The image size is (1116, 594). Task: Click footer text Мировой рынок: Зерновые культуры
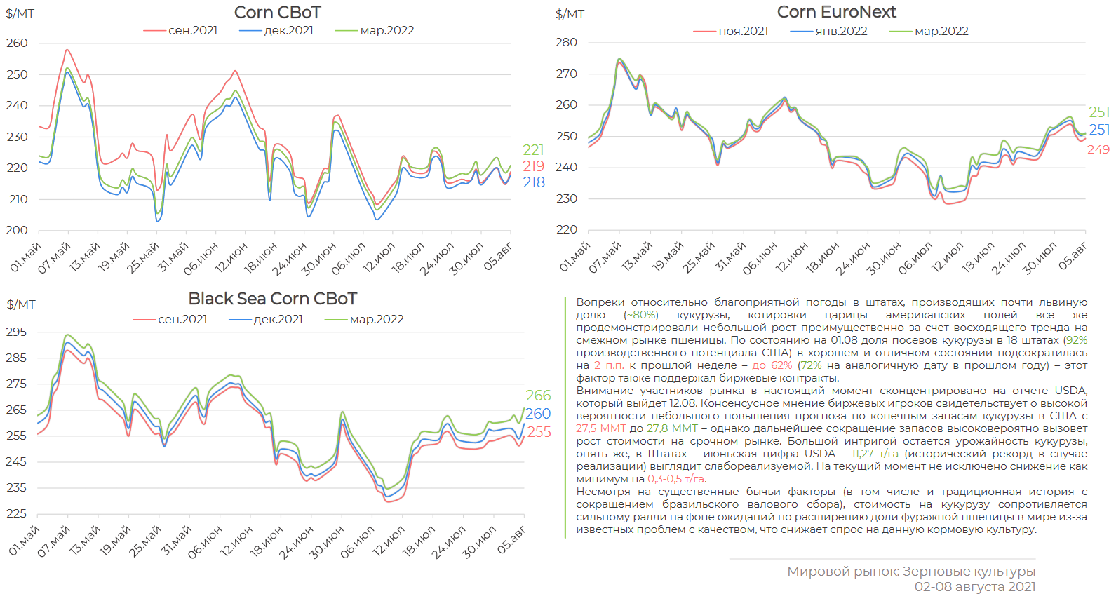click(x=910, y=572)
